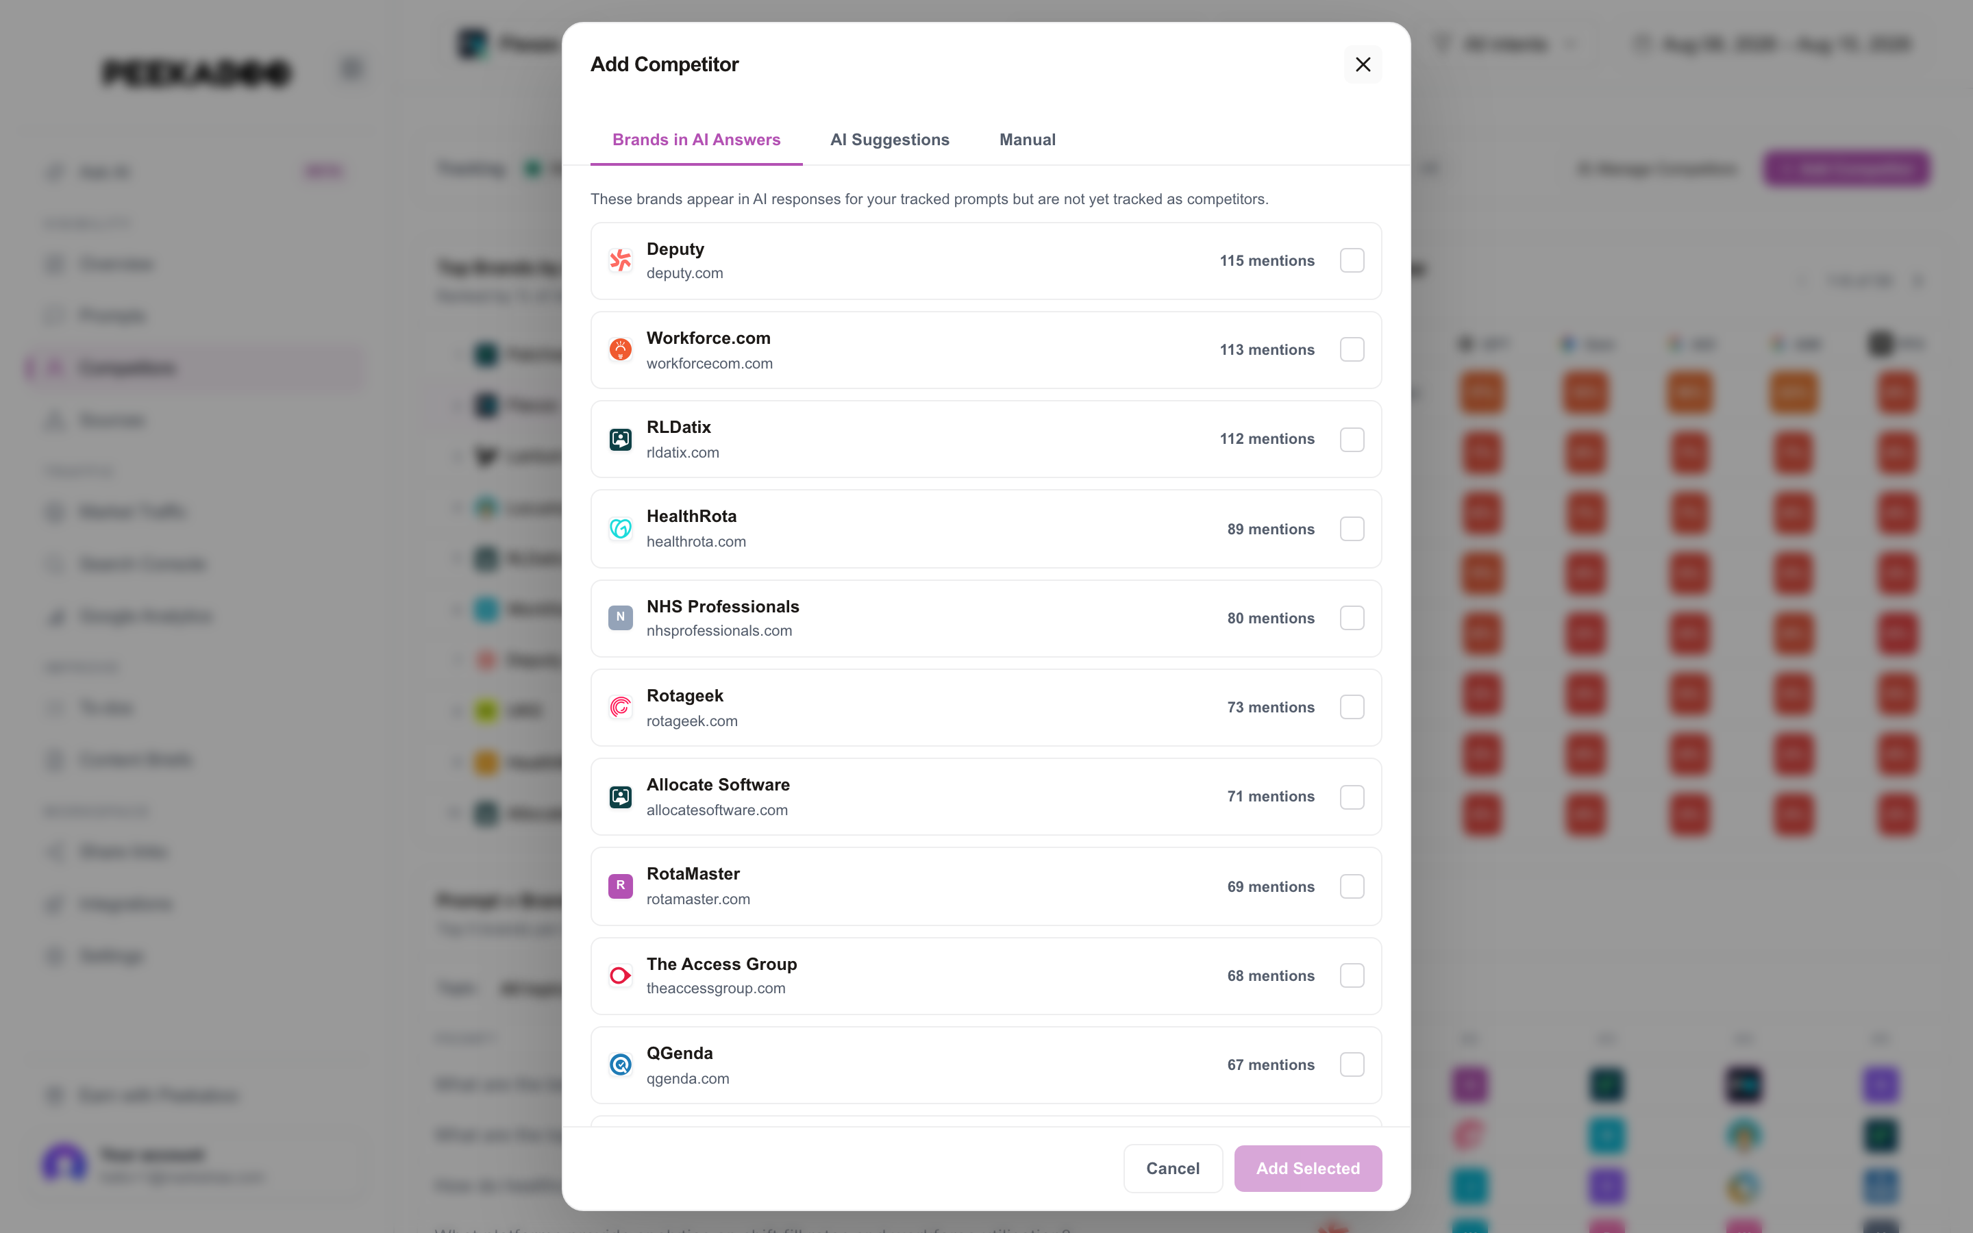Click the 'rldatix.com' domain text
Image resolution: width=1973 pixels, height=1233 pixels.
pos(682,453)
